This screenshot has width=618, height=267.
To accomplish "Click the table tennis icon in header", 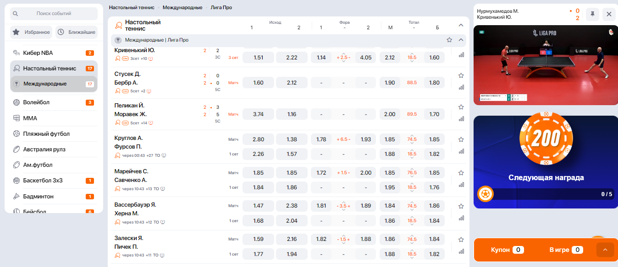I will (x=118, y=25).
